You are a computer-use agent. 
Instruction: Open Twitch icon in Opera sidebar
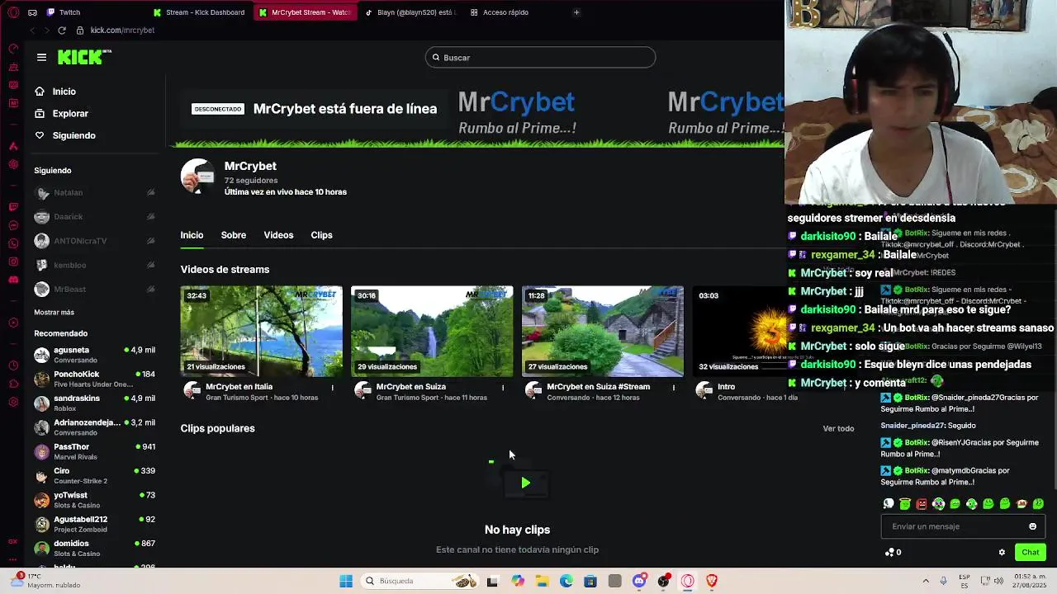point(13,207)
